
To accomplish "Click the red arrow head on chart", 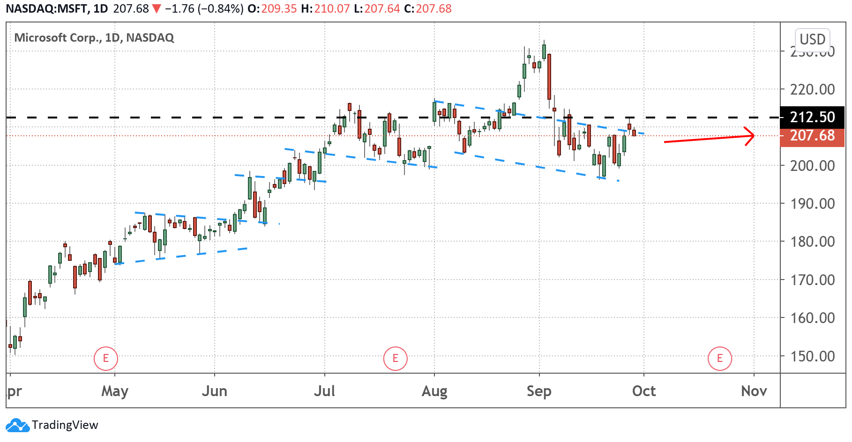I will click(750, 136).
